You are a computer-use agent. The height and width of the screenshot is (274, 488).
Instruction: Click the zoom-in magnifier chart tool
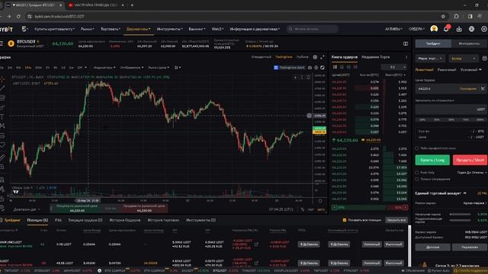click(x=2, y=167)
